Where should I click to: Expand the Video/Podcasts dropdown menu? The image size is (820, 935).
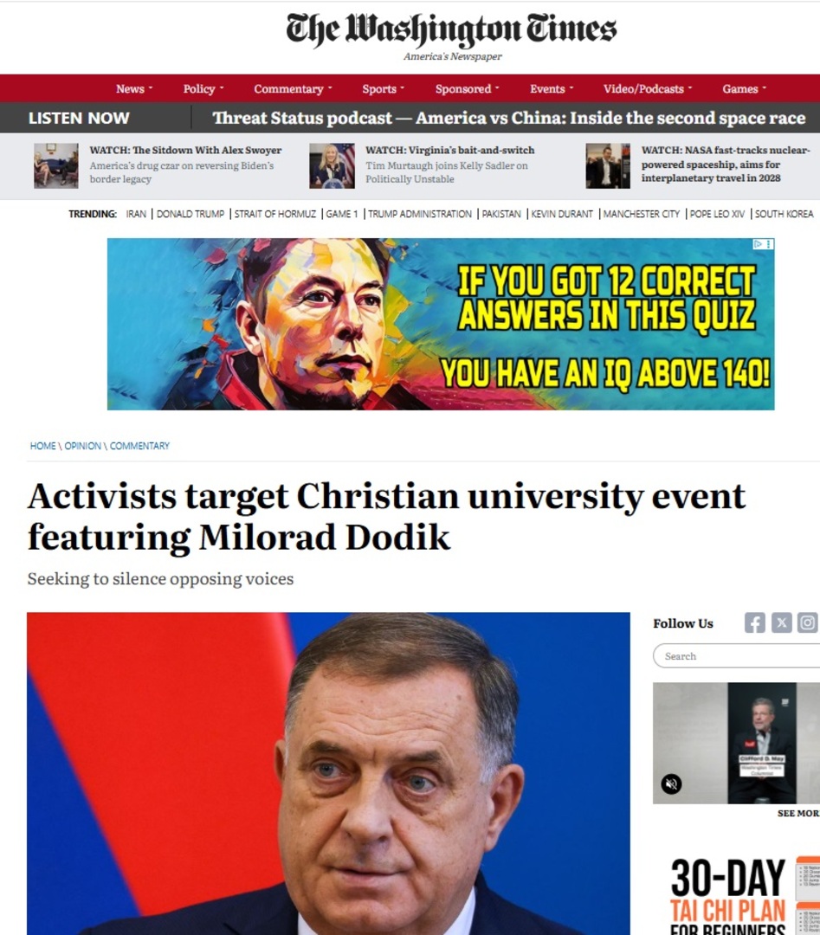[x=648, y=89]
